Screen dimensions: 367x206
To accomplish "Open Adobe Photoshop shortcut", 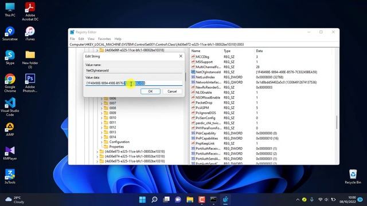I will click(30, 84).
